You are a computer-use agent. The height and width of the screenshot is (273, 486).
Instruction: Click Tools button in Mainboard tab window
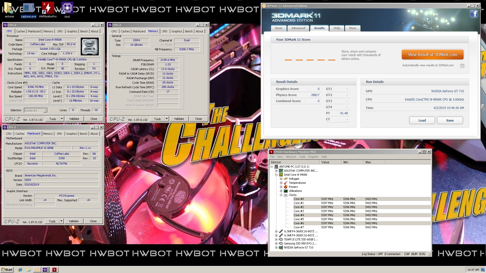52,221
